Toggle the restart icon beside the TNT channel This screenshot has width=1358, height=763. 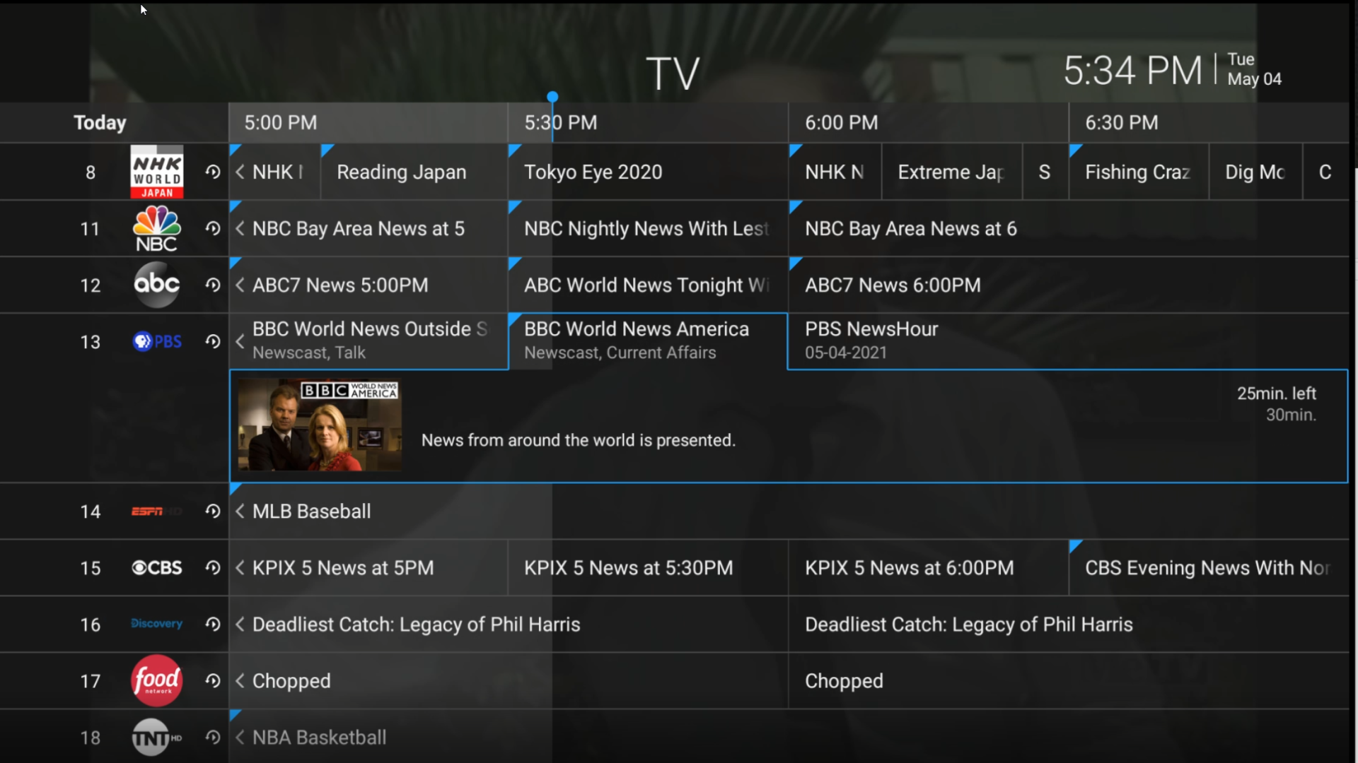tap(212, 737)
